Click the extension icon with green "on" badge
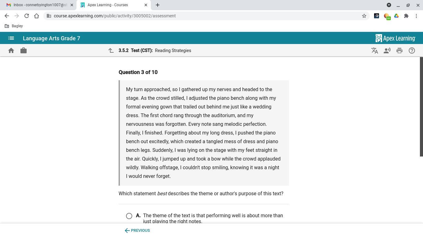 click(x=387, y=16)
